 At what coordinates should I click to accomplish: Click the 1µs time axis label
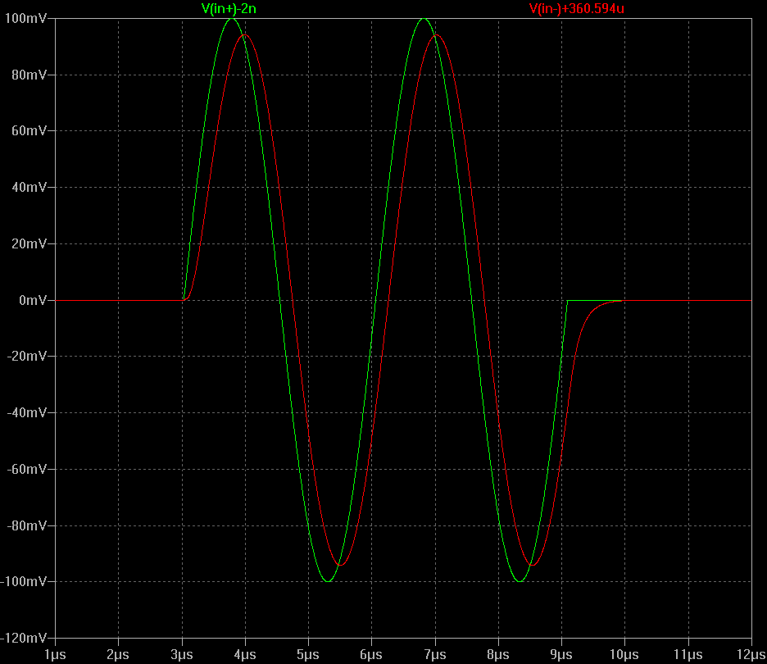pyautogui.click(x=55, y=655)
